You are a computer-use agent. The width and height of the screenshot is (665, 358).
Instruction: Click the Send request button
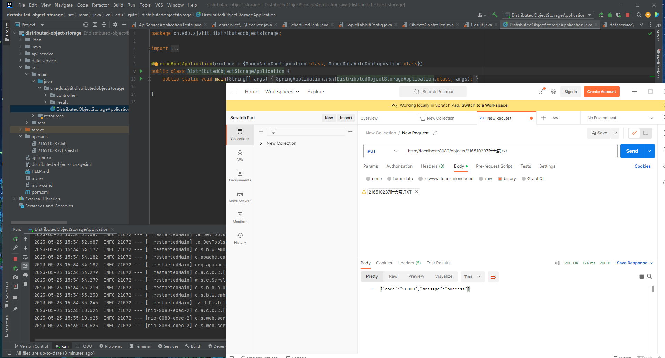[632, 151]
